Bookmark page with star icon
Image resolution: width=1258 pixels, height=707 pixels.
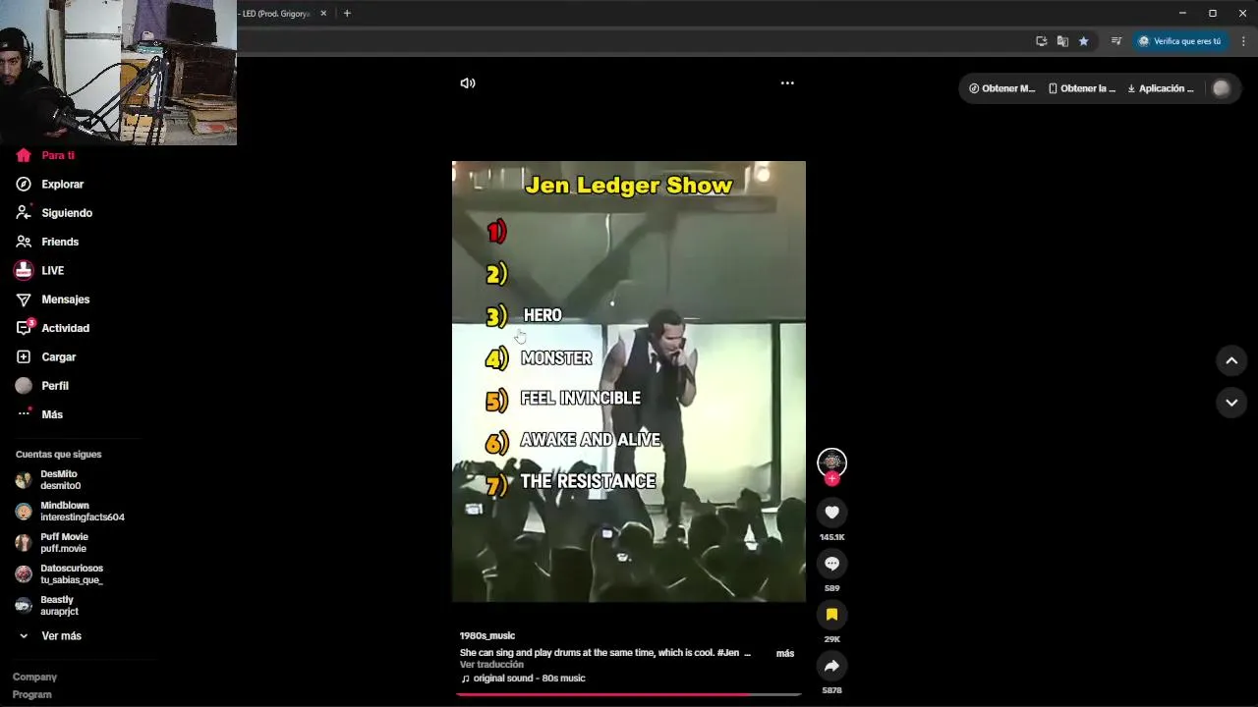[x=1083, y=41]
